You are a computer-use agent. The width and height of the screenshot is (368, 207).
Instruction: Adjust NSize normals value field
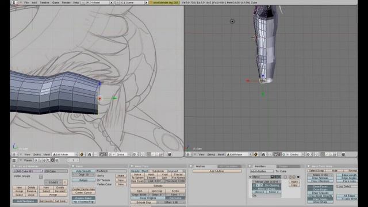point(320,175)
